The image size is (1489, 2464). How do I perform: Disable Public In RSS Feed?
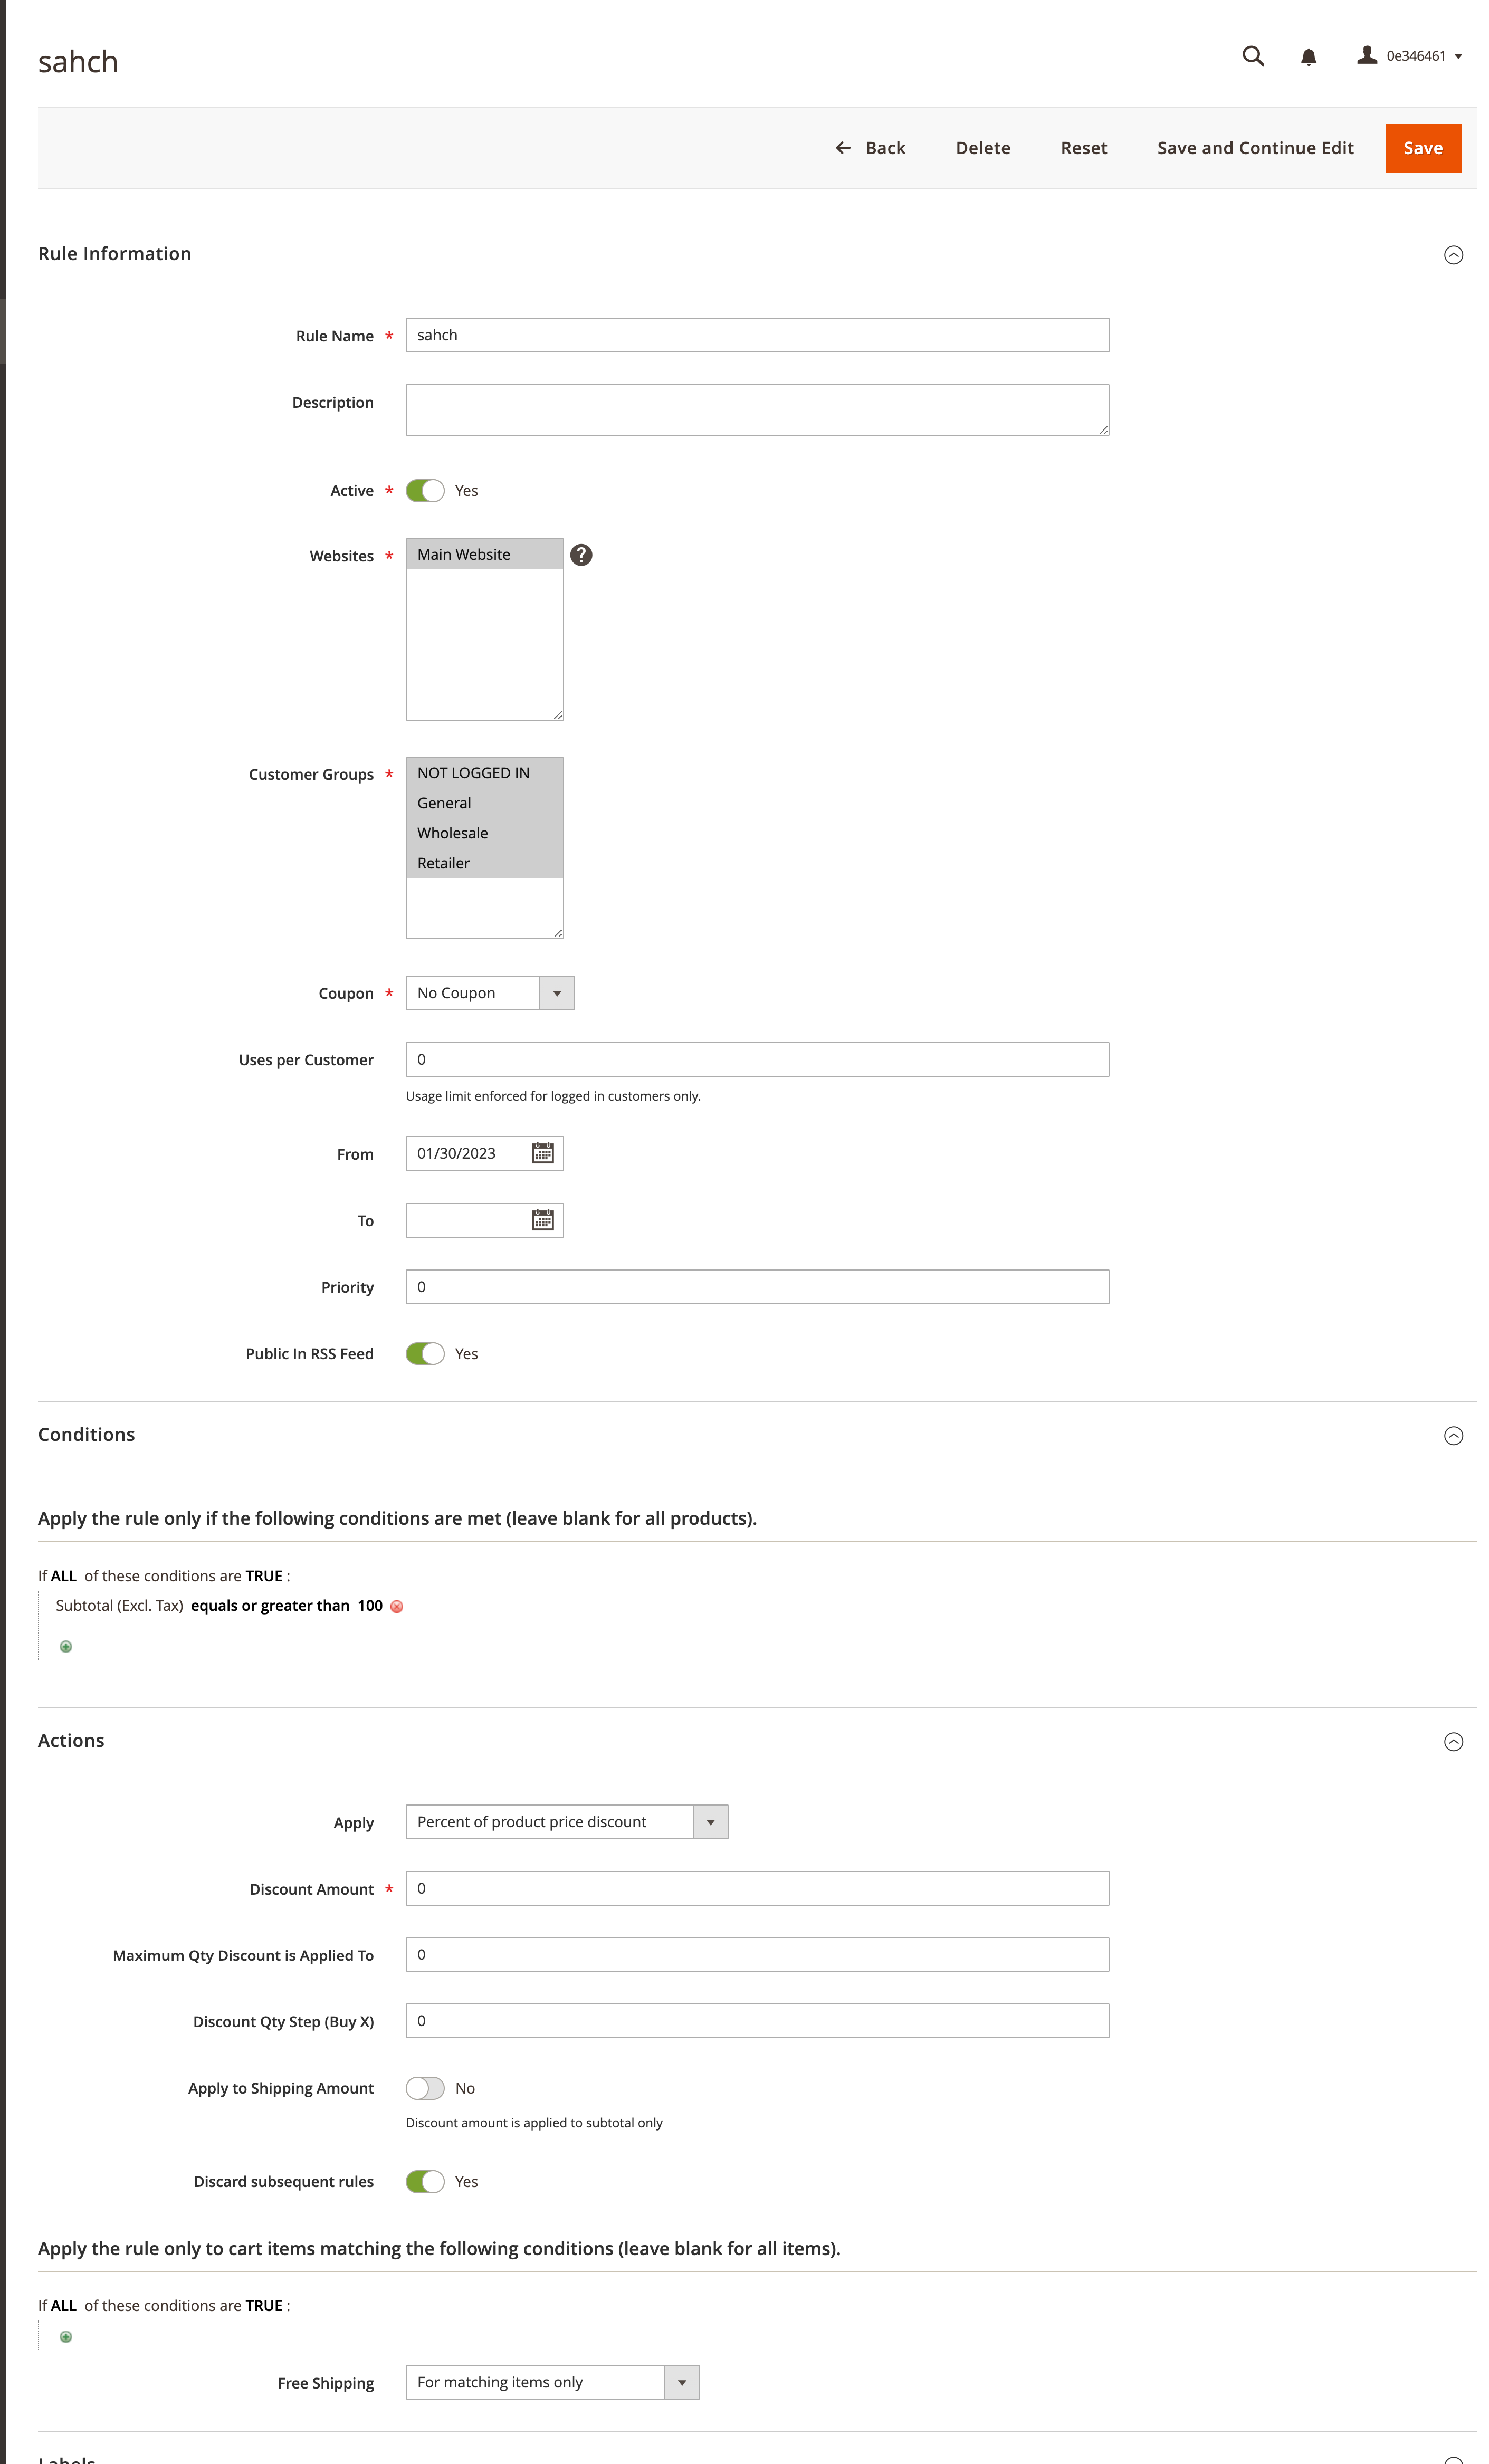click(424, 1353)
